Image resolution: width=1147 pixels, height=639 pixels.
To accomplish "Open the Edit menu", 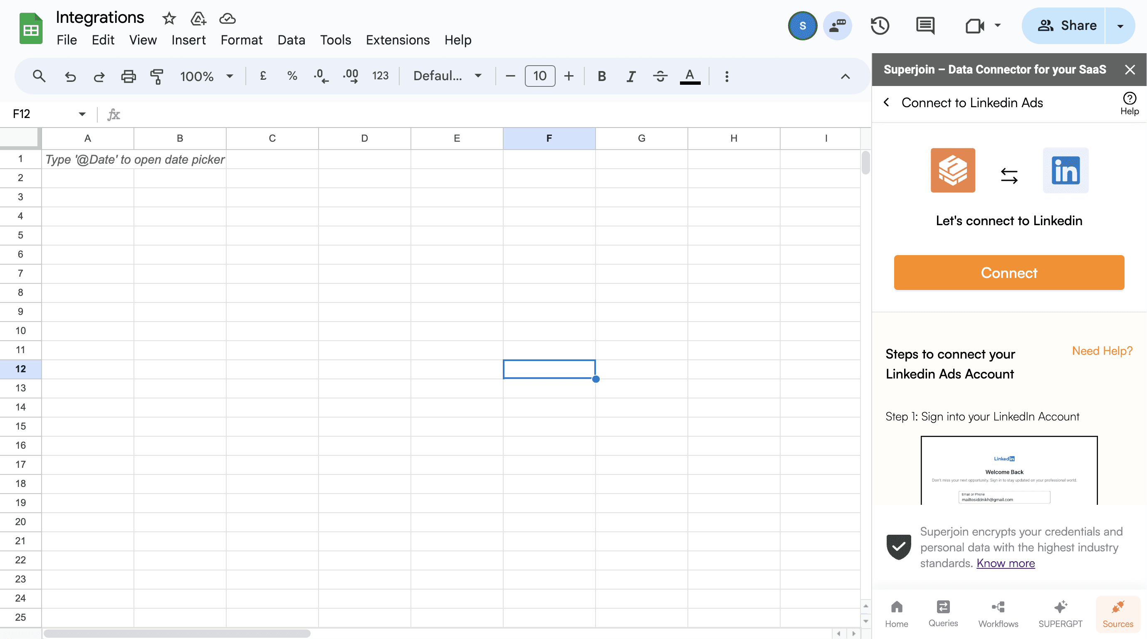I will point(103,40).
